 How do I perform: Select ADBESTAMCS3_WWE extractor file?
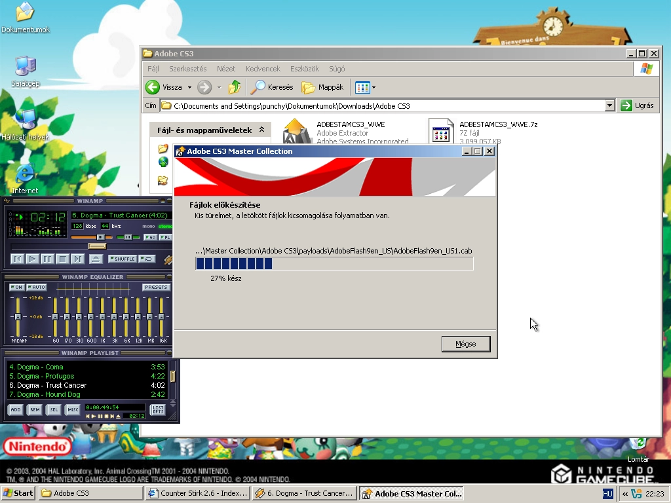[346, 132]
